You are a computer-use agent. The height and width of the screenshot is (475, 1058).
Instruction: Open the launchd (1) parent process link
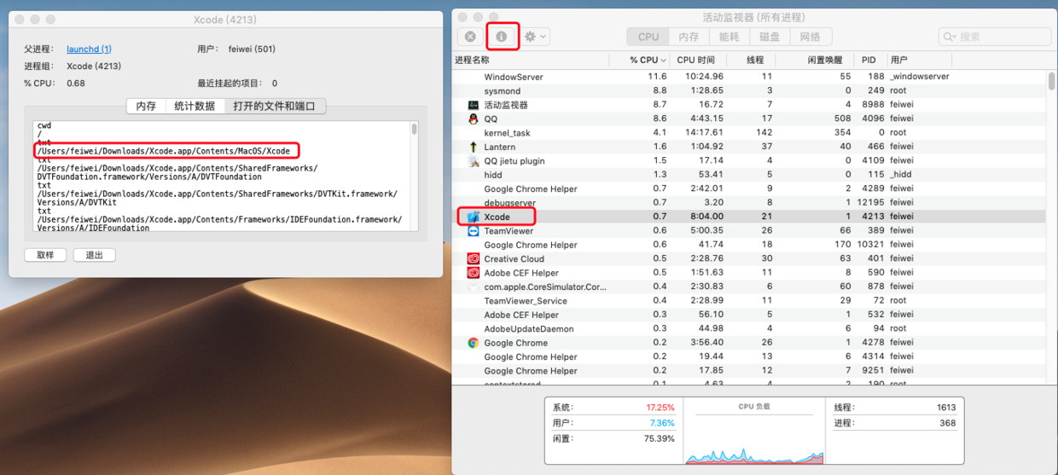[89, 49]
